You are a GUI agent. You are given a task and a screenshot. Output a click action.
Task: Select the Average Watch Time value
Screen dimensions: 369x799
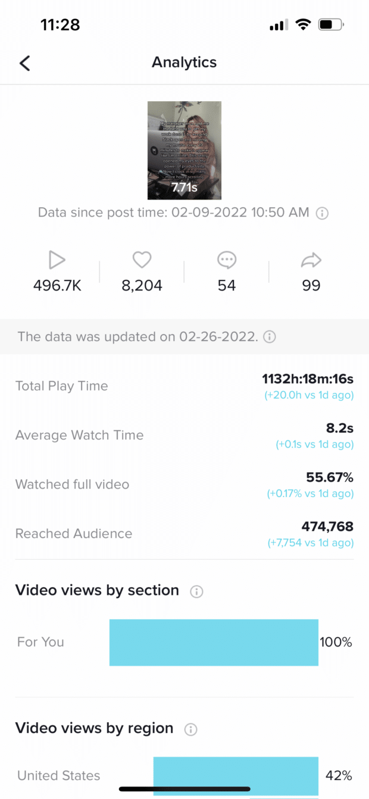[342, 427]
